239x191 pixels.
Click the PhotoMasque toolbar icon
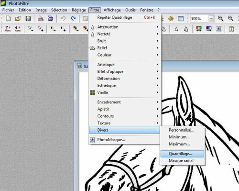(x=219, y=29)
